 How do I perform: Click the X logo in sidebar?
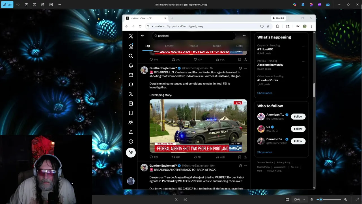(x=131, y=36)
